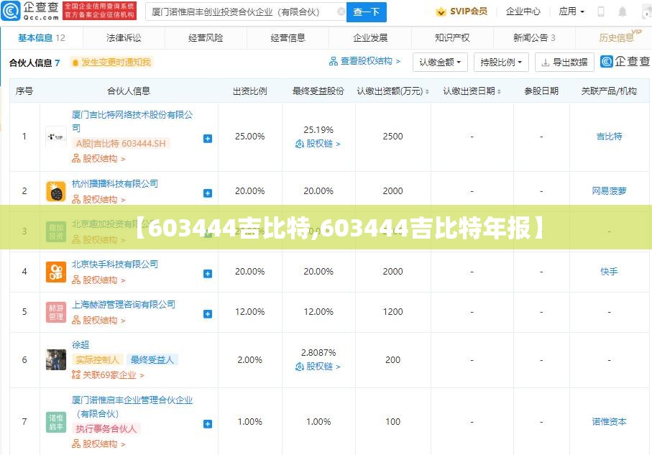Screen dimensions: 652x455
Task: Expand the plus icon for 杭州播播科技 row
Action: [x=208, y=193]
